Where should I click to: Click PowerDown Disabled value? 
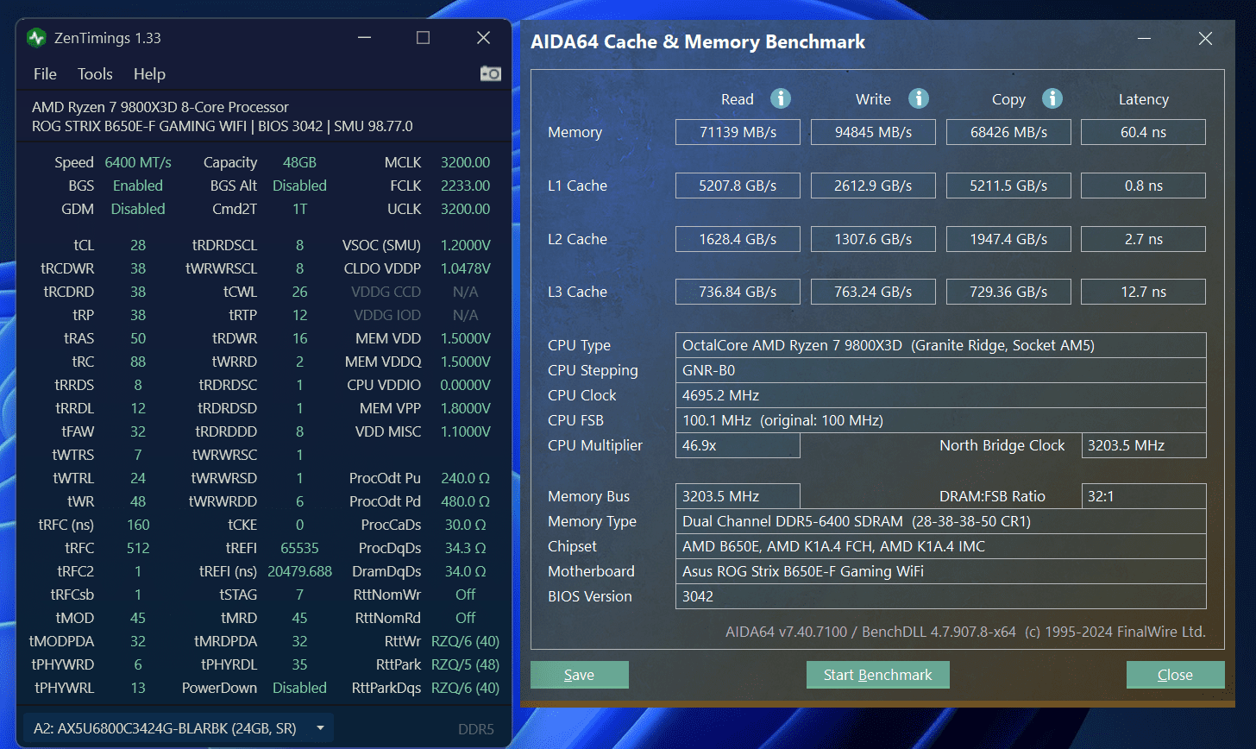coord(299,688)
